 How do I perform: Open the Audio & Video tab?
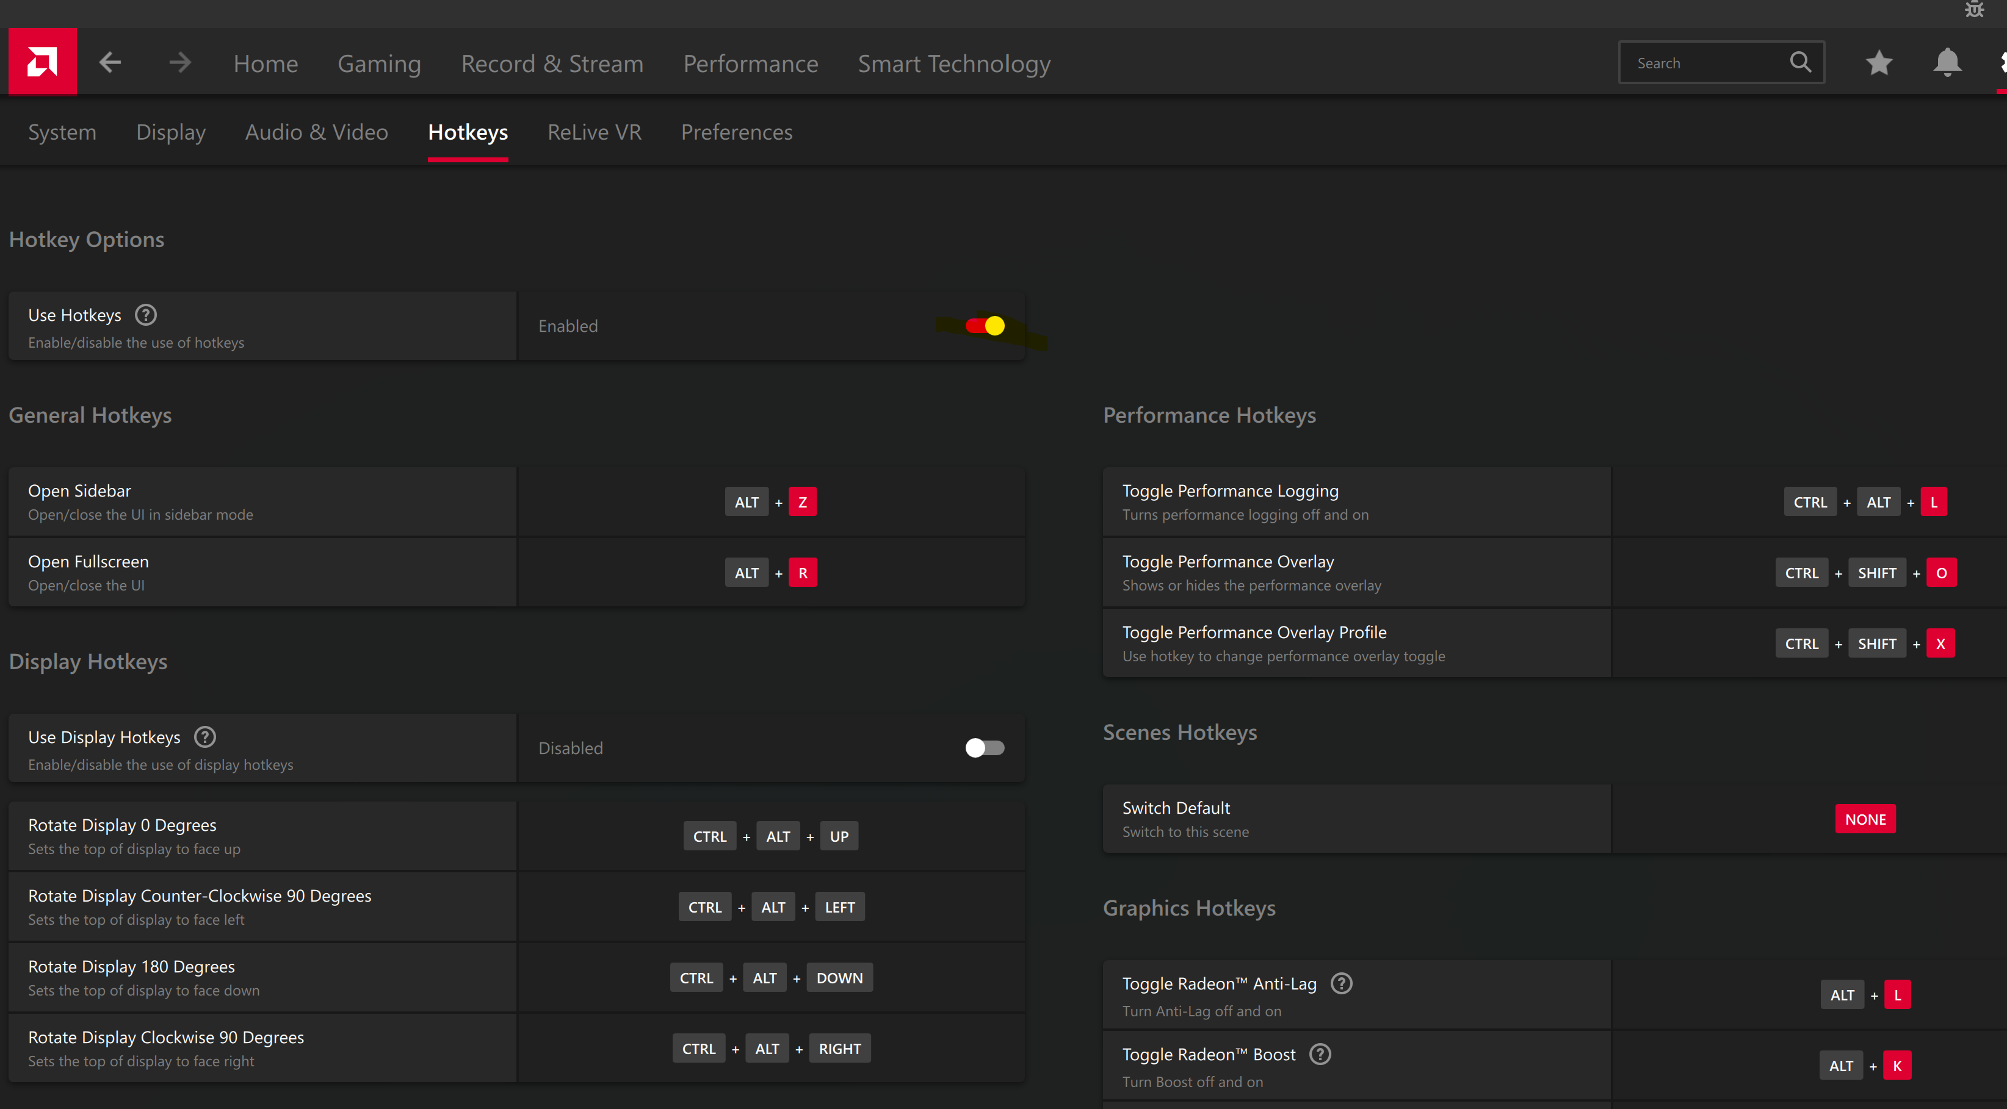click(316, 132)
